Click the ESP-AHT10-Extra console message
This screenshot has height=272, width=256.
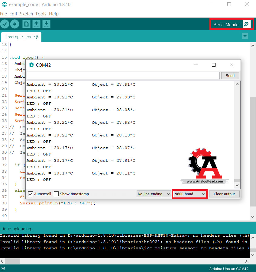point(125,235)
